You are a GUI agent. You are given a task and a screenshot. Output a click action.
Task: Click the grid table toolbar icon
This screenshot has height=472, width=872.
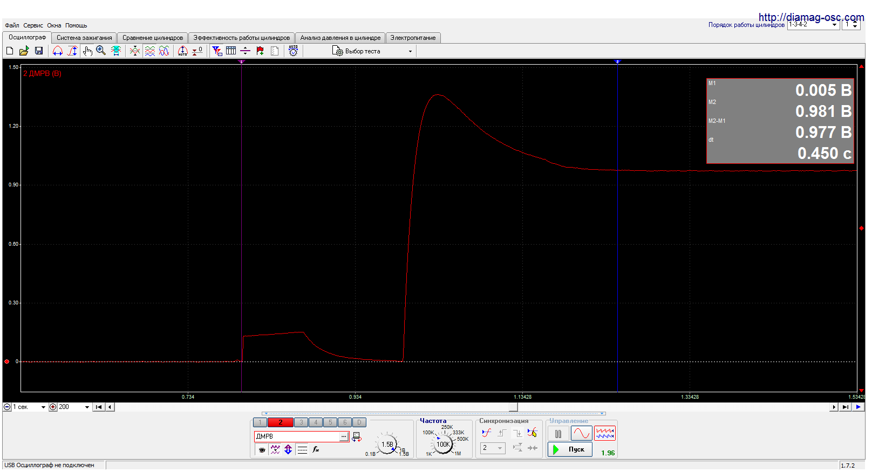(x=231, y=51)
